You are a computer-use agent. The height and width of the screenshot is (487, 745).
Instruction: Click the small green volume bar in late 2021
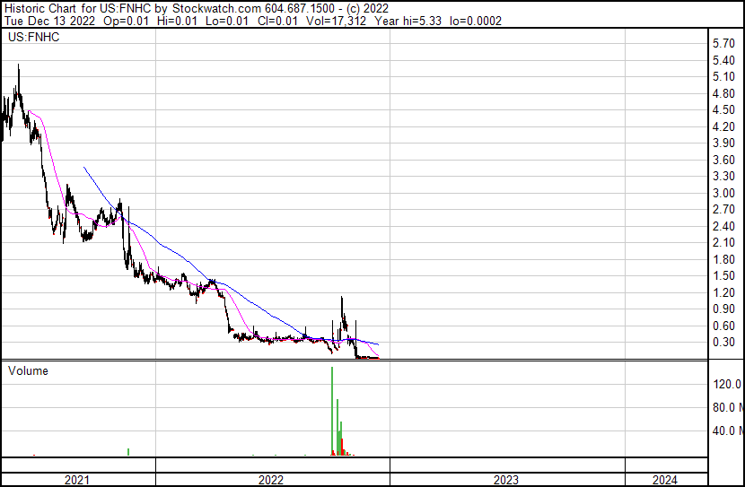128,452
